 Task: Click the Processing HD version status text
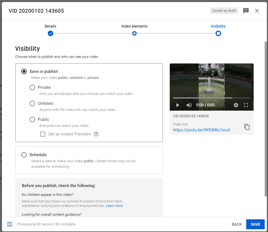tap(46, 224)
